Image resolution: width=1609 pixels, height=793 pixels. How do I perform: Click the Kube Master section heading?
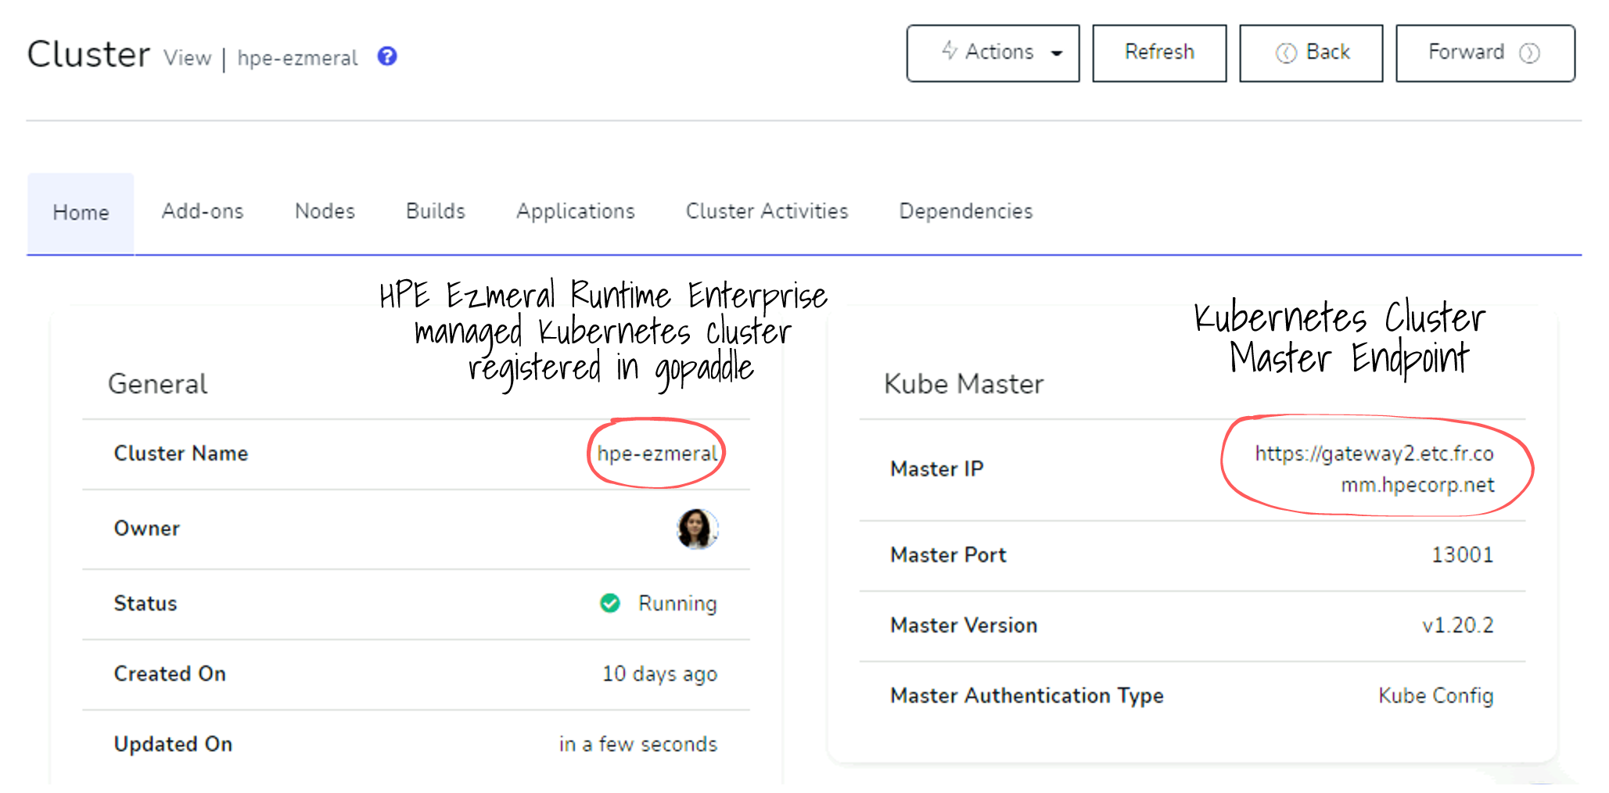tap(964, 384)
